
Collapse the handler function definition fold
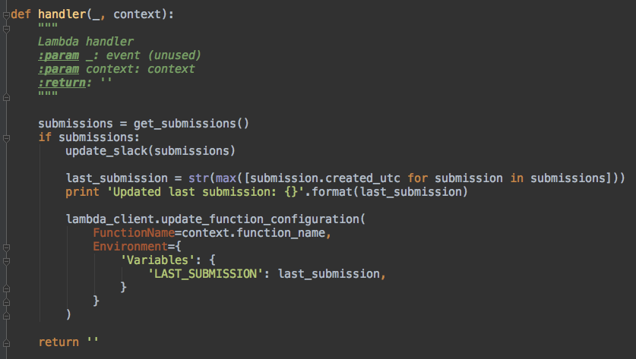5,15
